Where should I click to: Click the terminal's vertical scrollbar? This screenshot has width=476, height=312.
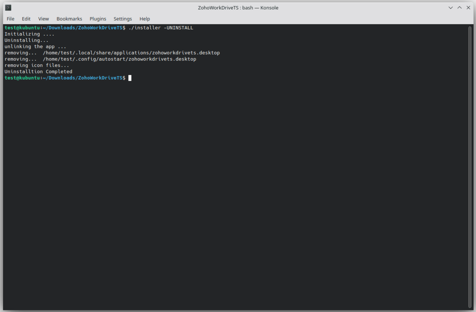tap(470, 167)
